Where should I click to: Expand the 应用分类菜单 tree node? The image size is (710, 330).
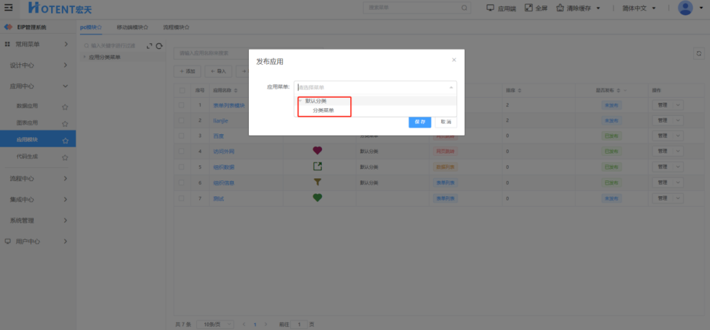pos(84,57)
